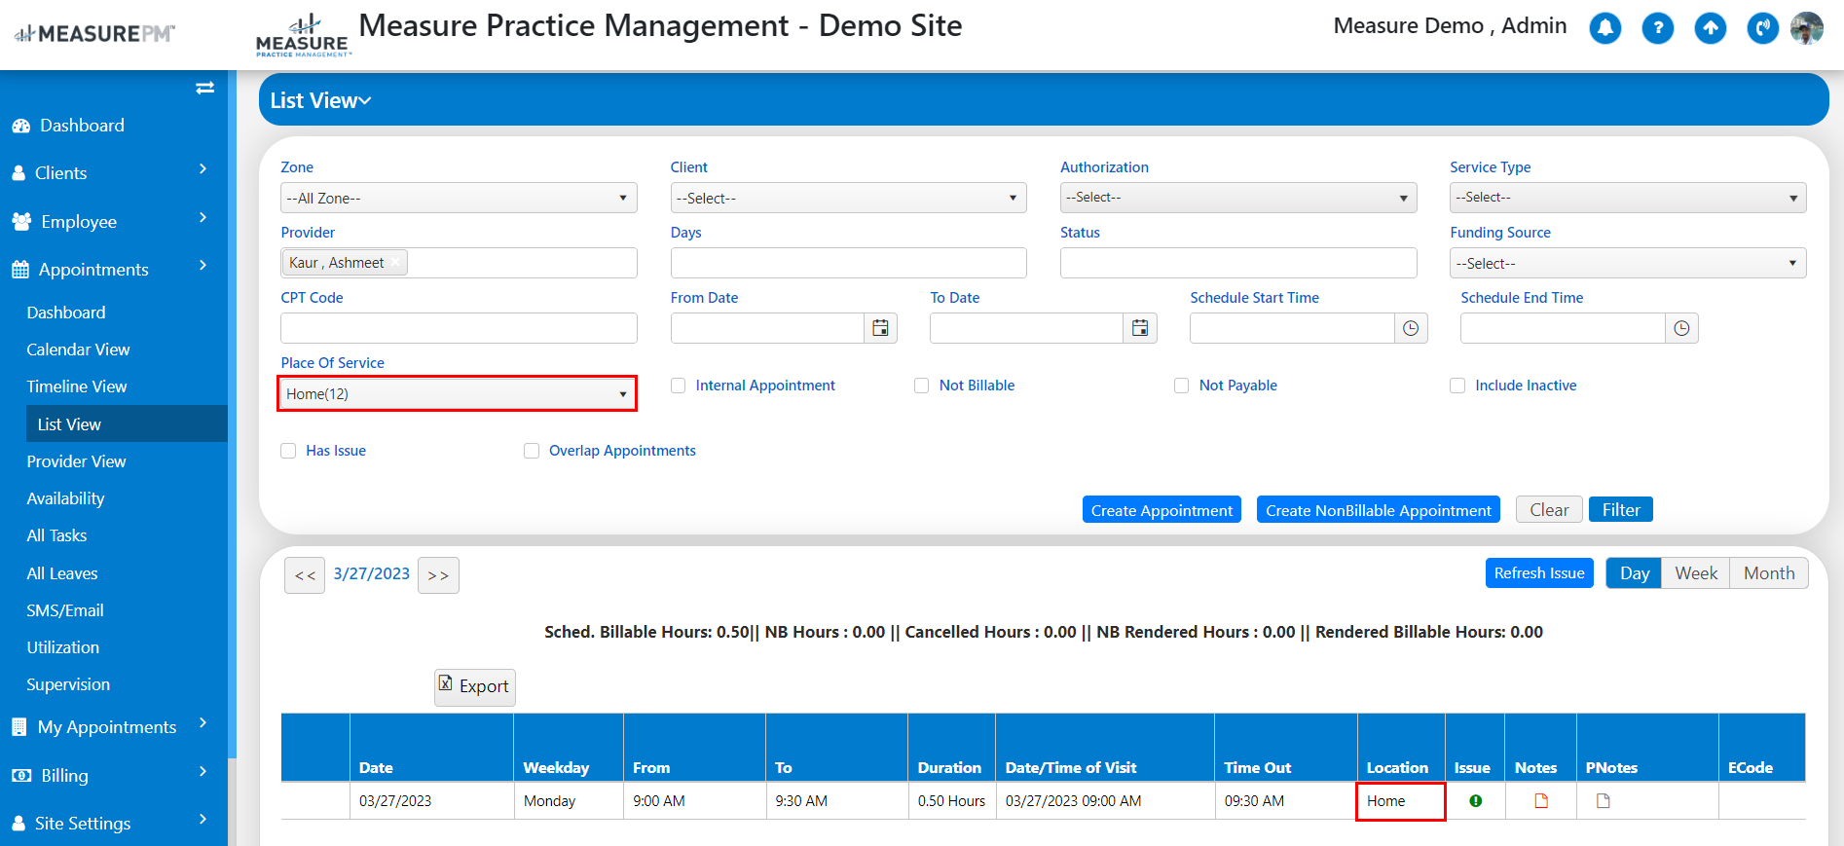Open the Authorization dropdown
The width and height of the screenshot is (1844, 846).
coord(1238,198)
